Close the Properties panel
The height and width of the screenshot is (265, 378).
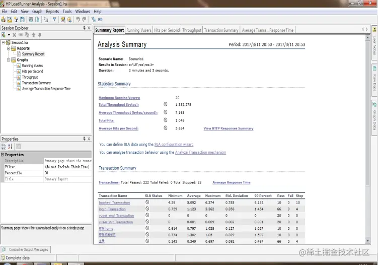coord(89,139)
